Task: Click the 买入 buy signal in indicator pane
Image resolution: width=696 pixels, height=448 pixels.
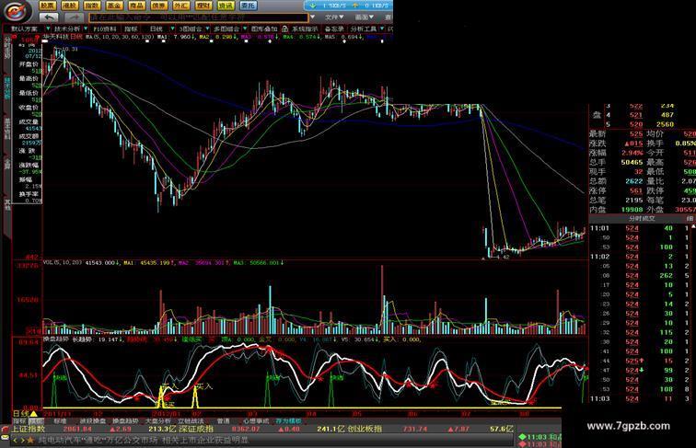Action: tap(204, 386)
